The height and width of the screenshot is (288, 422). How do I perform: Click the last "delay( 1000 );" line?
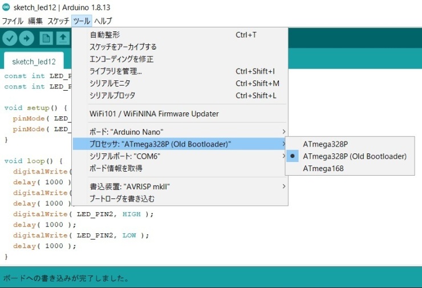click(x=44, y=246)
